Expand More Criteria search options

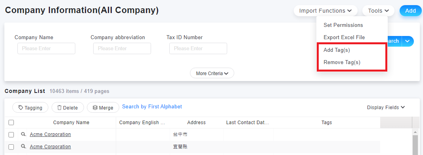pyautogui.click(x=212, y=73)
